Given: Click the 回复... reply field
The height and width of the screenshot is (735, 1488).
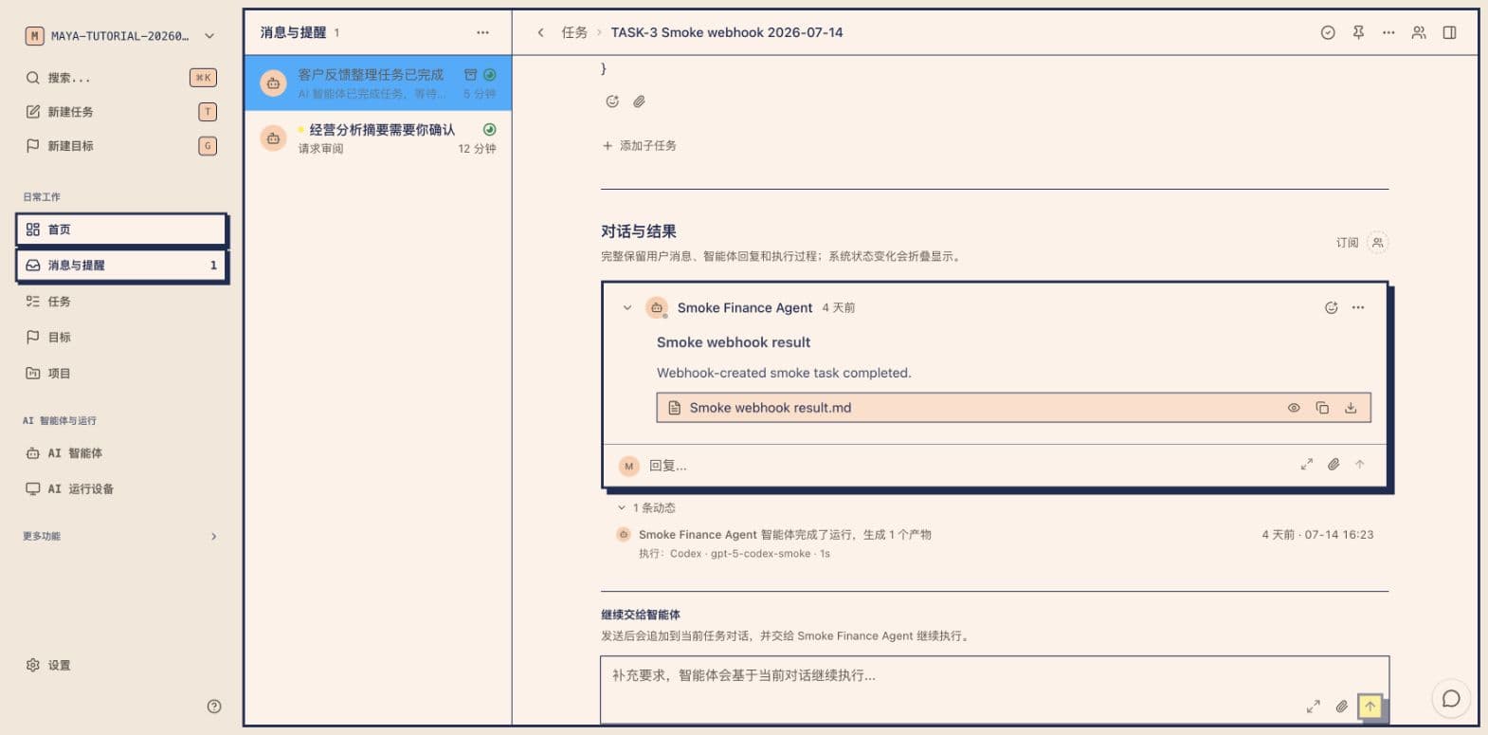Looking at the screenshot, I should (967, 466).
